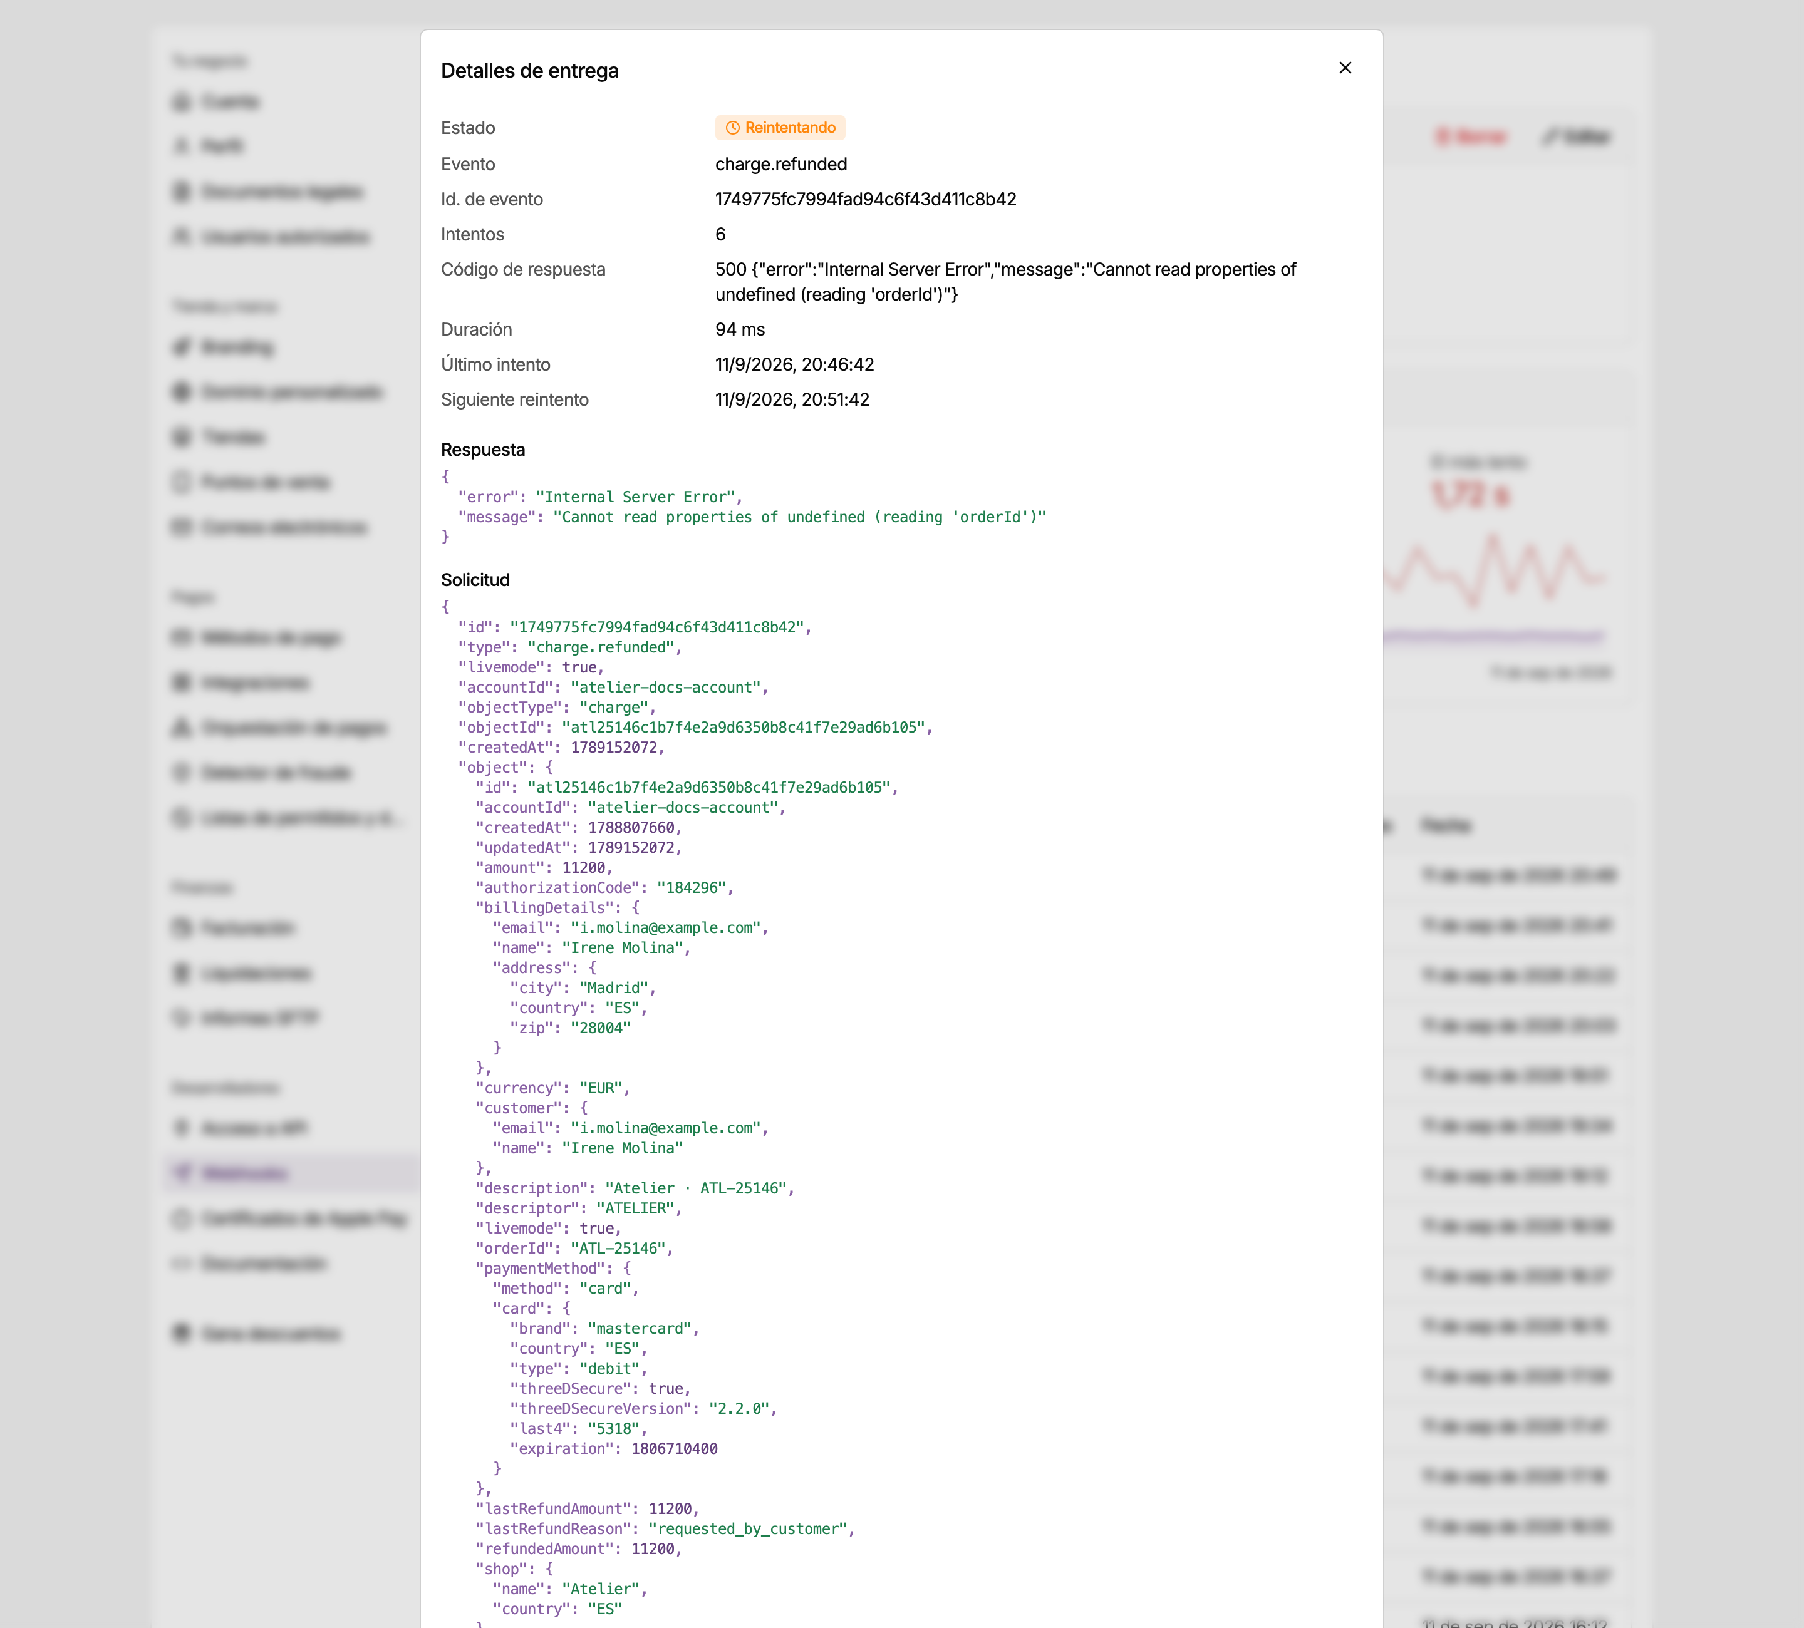Click the "objectId" JSON line
The image size is (1804, 1628).
pyautogui.click(x=695, y=727)
